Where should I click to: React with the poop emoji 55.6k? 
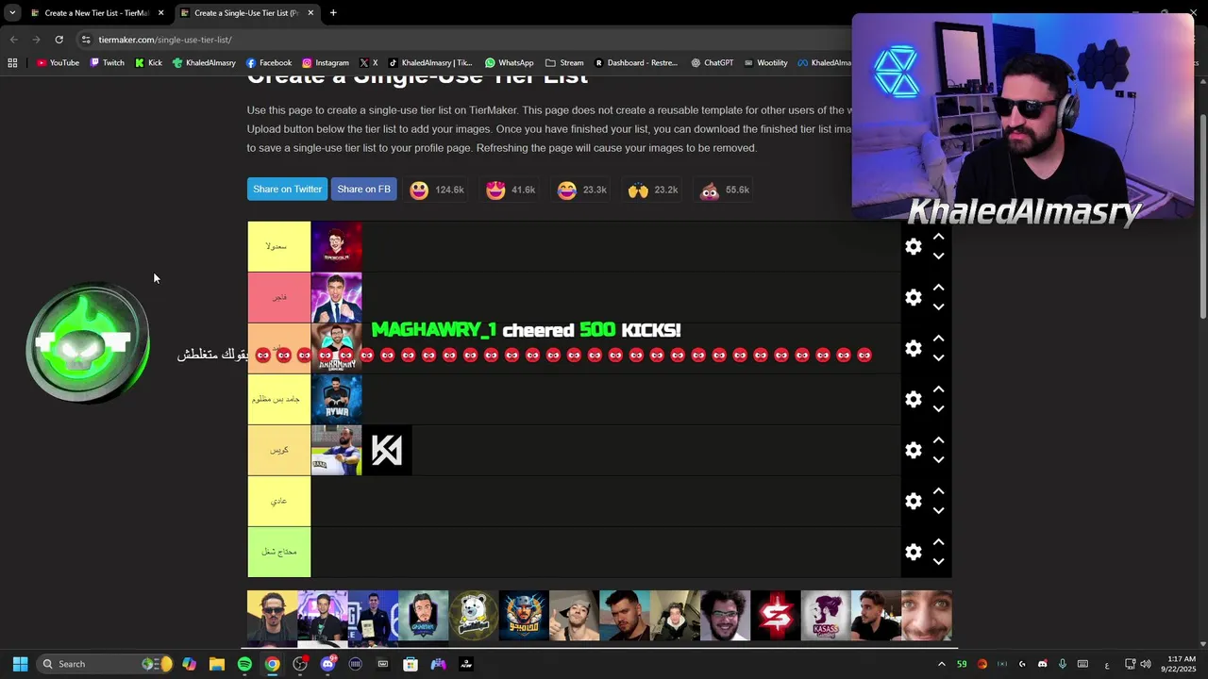pyautogui.click(x=724, y=190)
